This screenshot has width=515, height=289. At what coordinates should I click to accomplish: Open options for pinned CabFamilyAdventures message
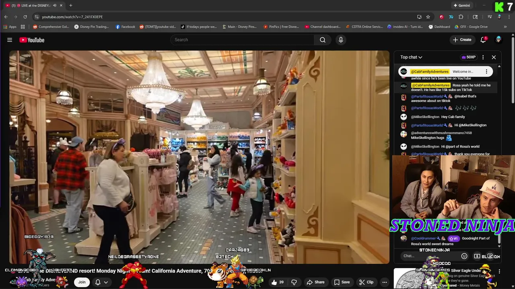pyautogui.click(x=486, y=71)
